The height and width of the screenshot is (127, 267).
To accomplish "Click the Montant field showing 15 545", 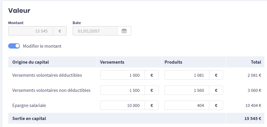I will (x=31, y=31).
